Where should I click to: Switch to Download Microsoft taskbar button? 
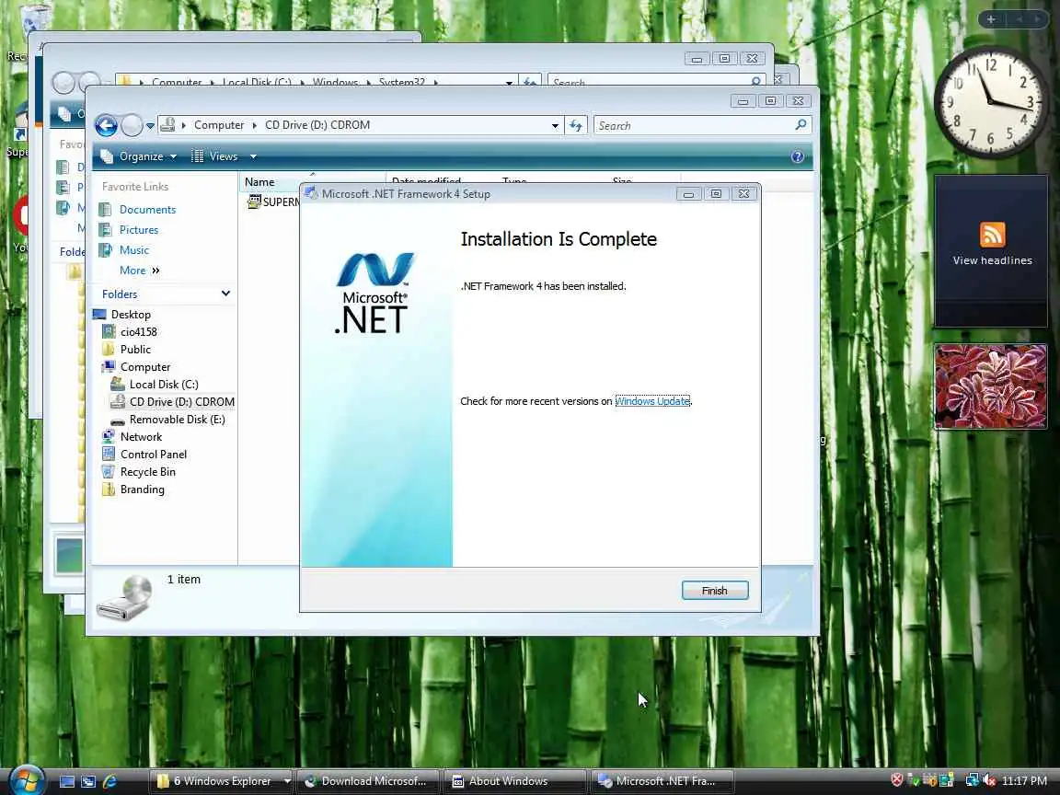[x=368, y=781]
